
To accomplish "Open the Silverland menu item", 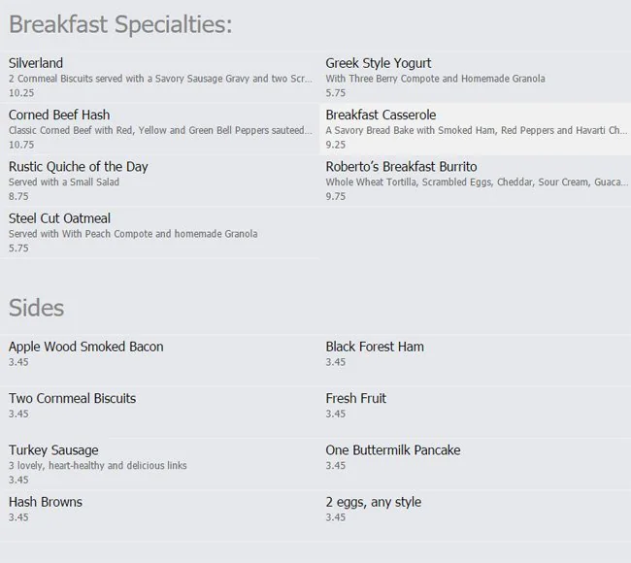I will click(36, 63).
